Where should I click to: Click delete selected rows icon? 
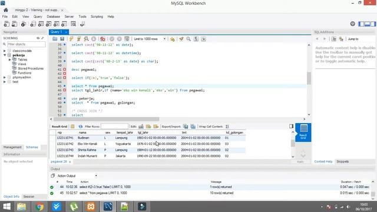point(156,127)
